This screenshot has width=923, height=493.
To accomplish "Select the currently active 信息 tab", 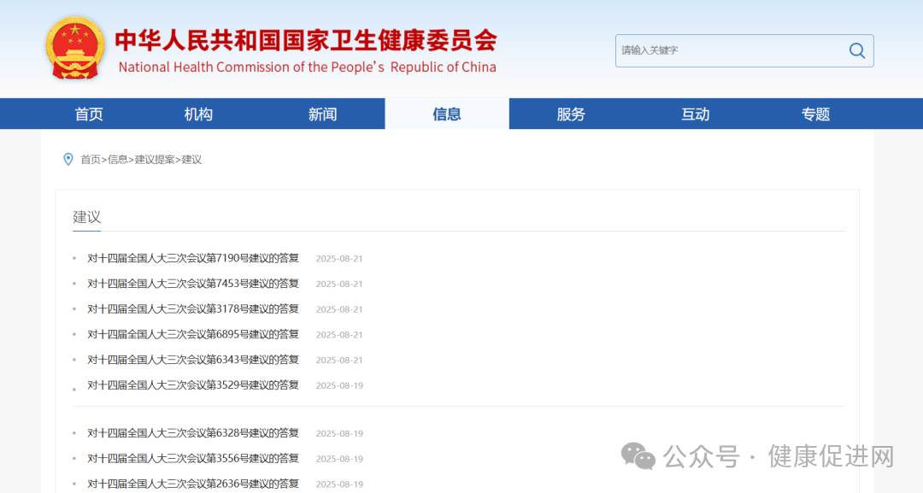I will pyautogui.click(x=447, y=113).
